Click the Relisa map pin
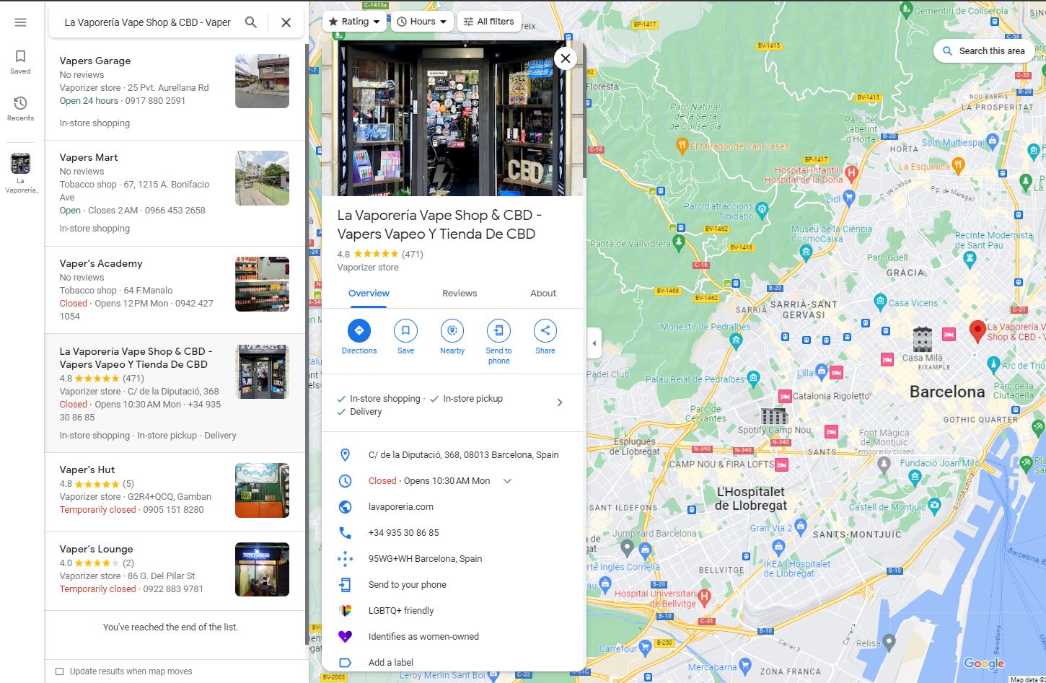The width and height of the screenshot is (1046, 683). 889,641
